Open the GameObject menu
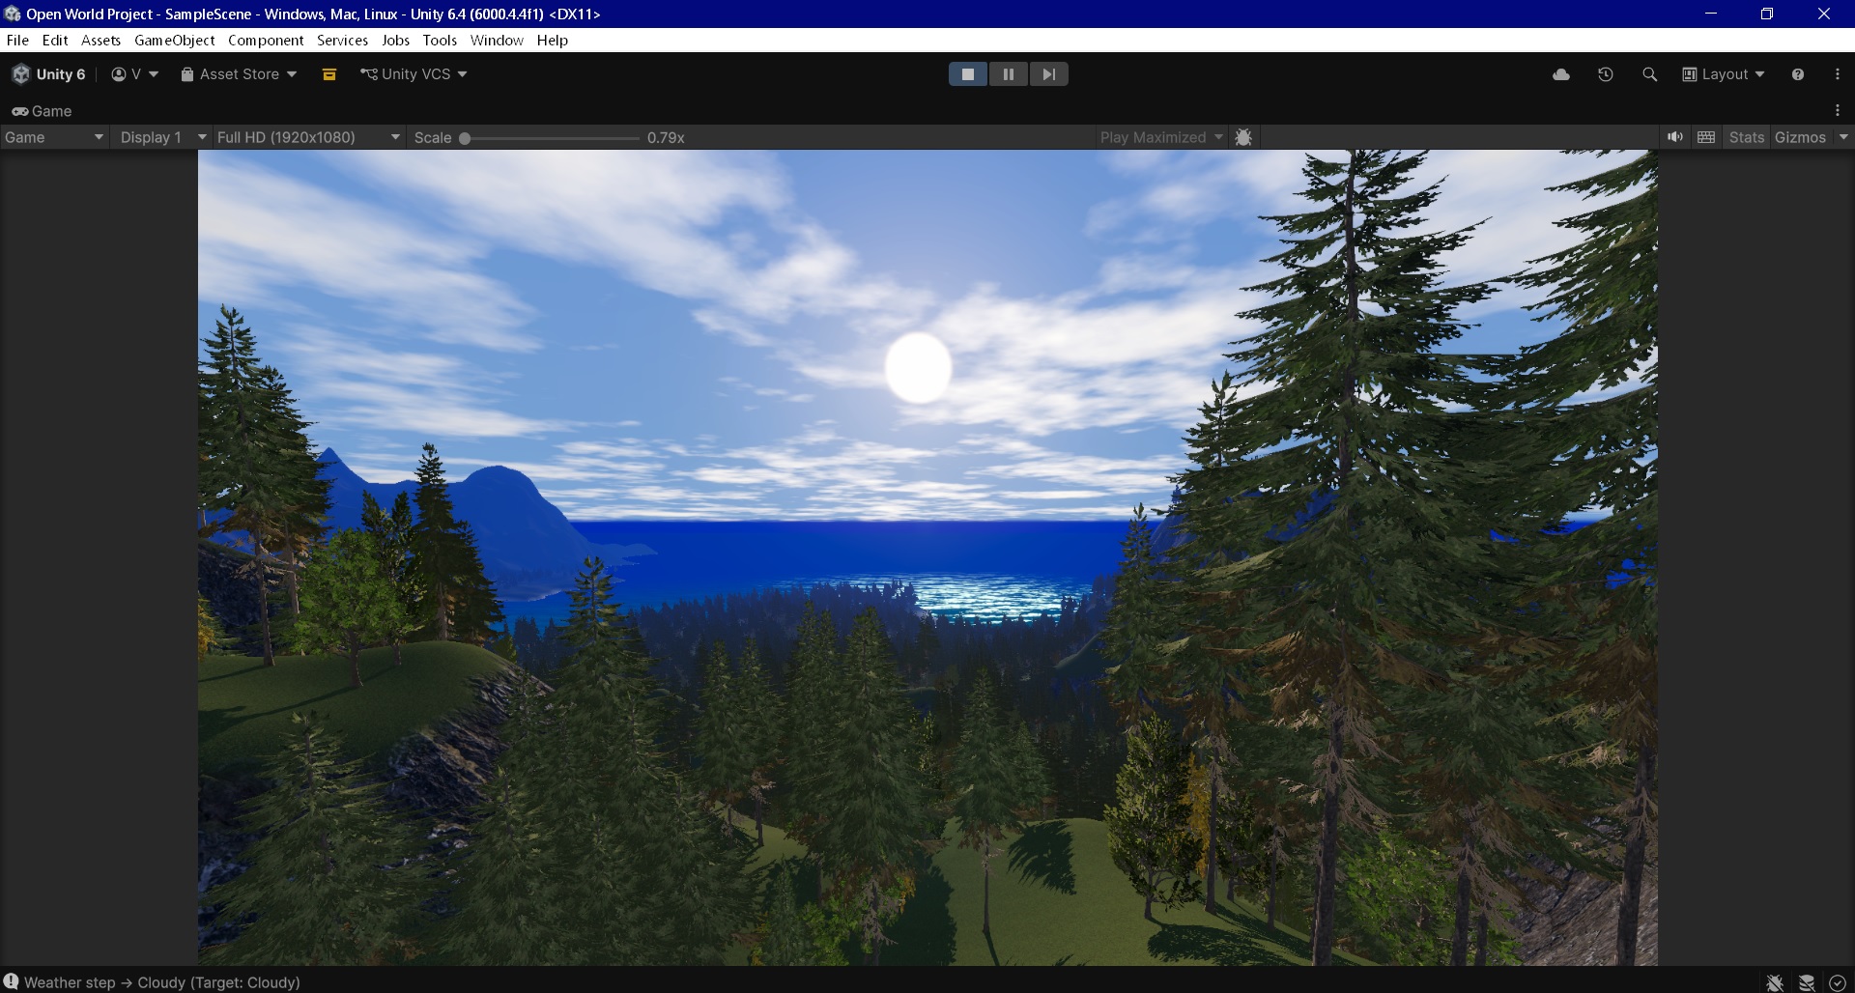This screenshot has height=993, width=1855. click(x=175, y=41)
